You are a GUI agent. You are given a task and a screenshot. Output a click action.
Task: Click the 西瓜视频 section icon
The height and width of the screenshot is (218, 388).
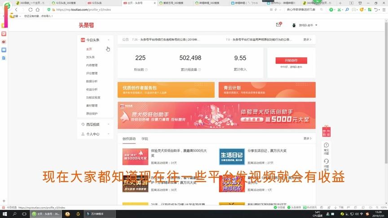[x=83, y=124]
